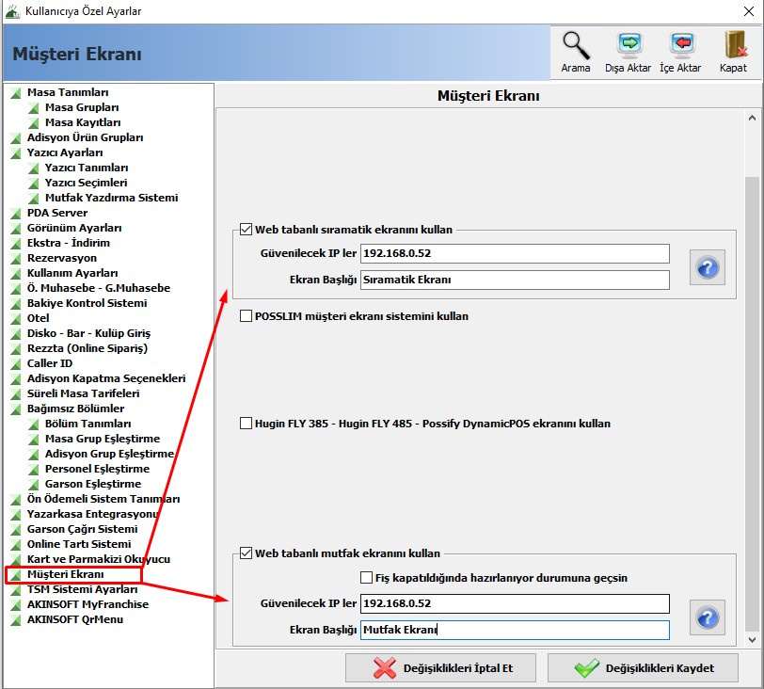Click the Mutfak Ekranı title field
This screenshot has height=689, width=764.
(x=515, y=630)
